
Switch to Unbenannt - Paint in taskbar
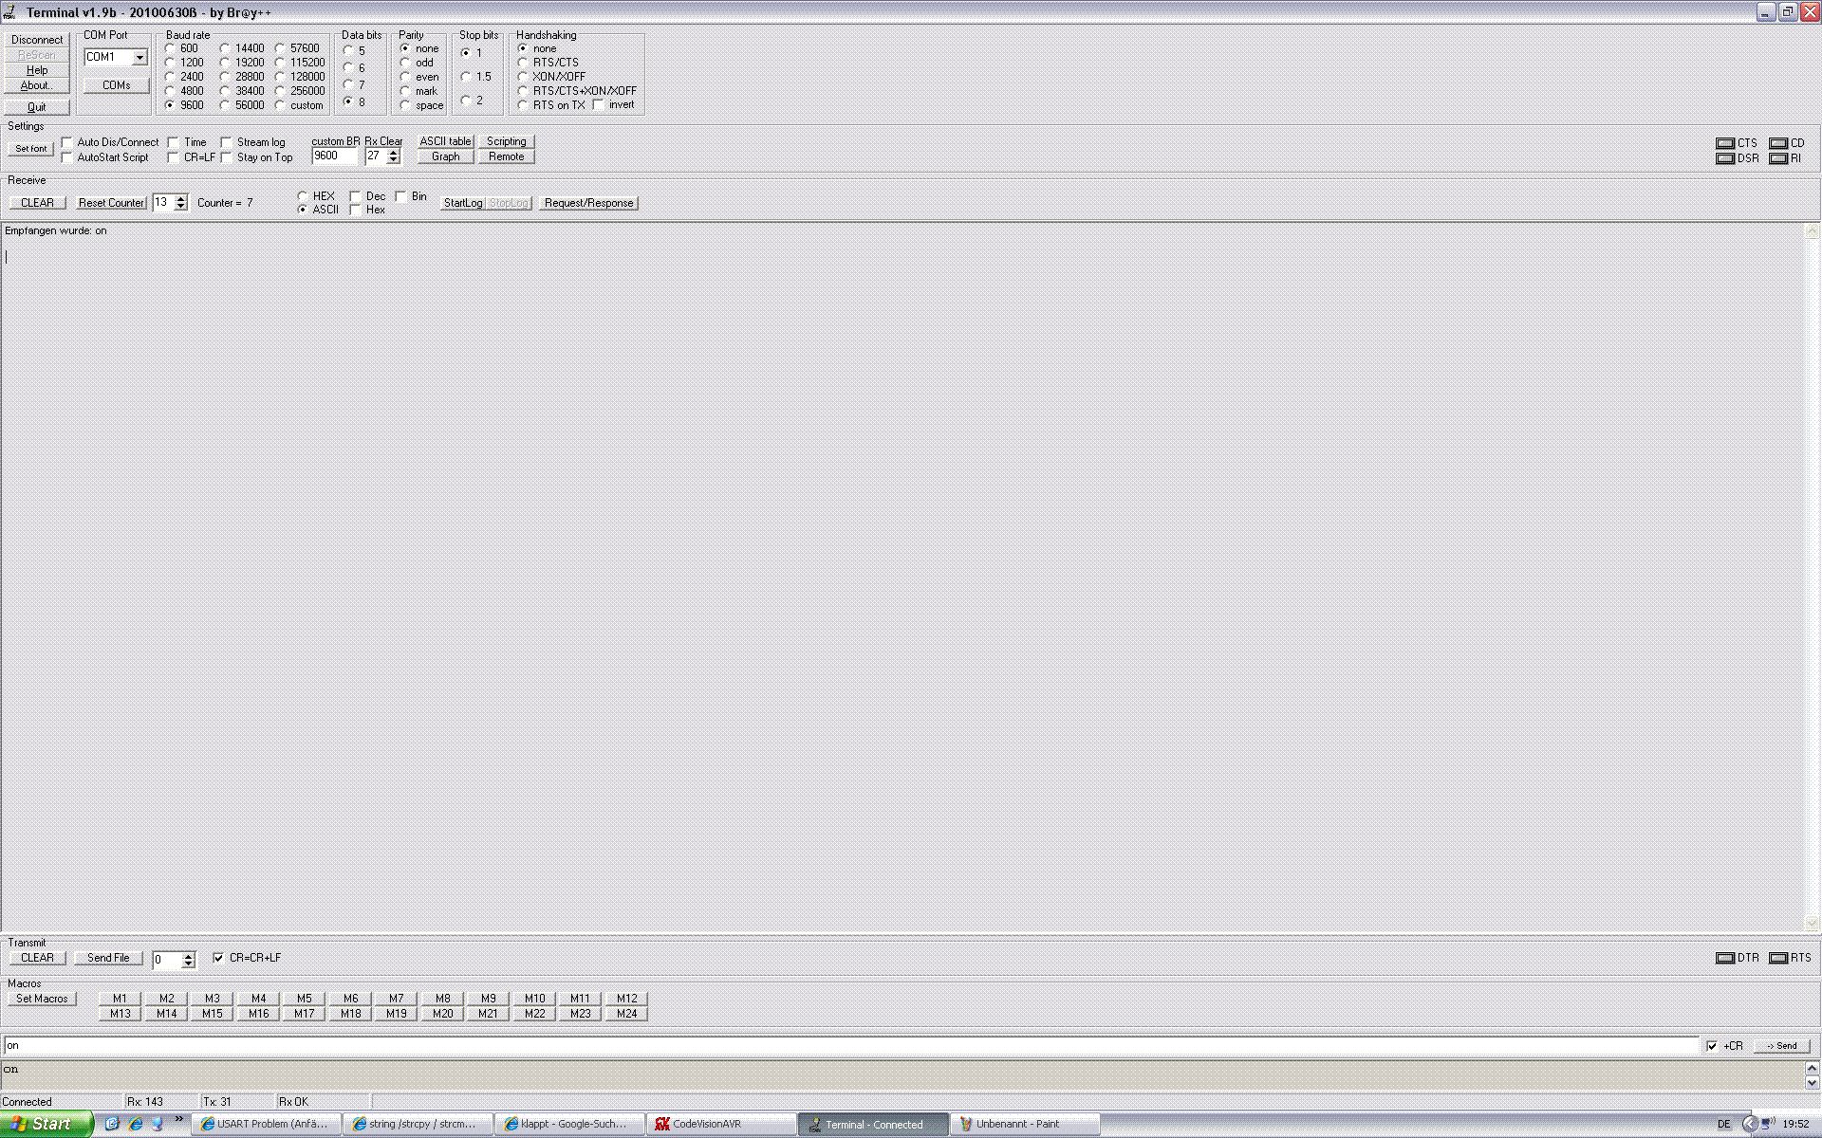tap(1025, 1124)
